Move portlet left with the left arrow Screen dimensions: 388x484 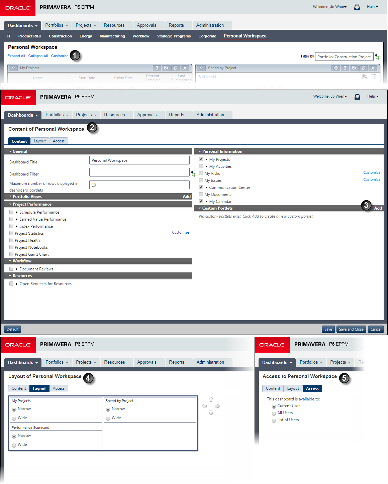204,406
